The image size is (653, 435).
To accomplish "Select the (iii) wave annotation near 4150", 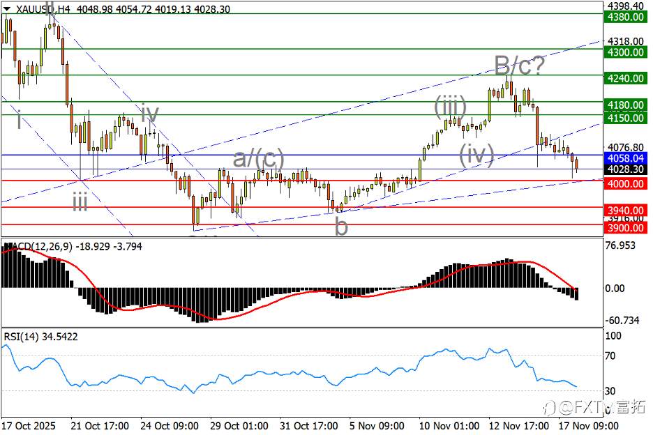I will pos(450,106).
